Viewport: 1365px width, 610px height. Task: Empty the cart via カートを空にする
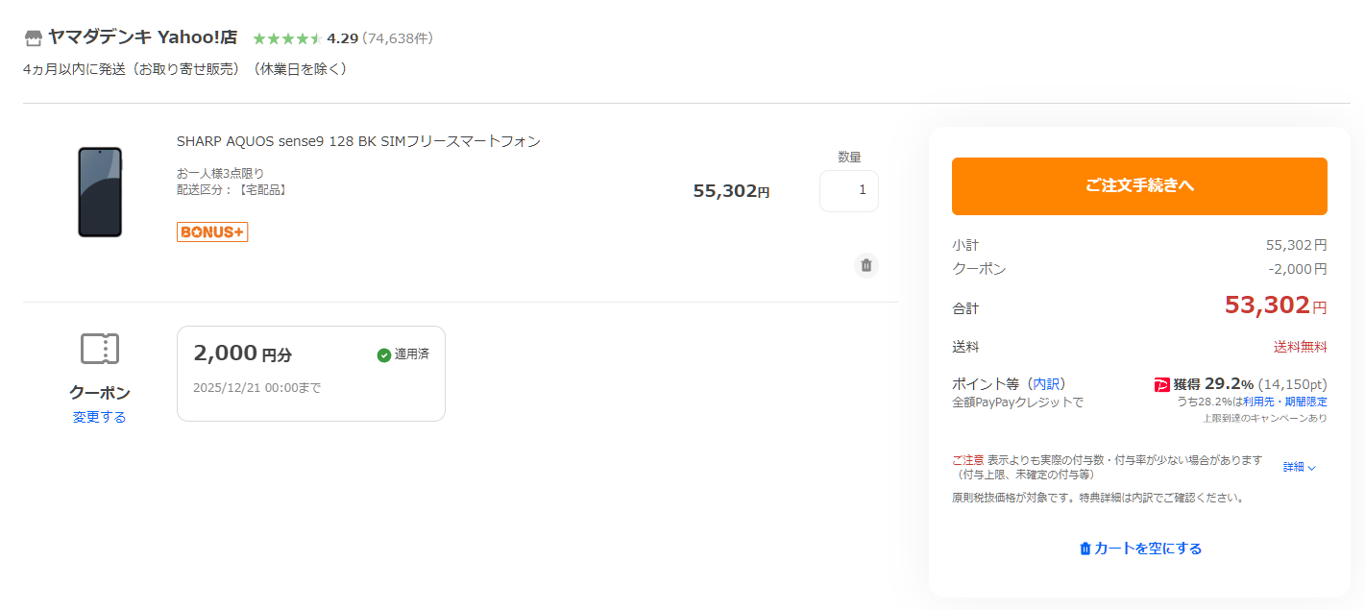pos(1140,549)
